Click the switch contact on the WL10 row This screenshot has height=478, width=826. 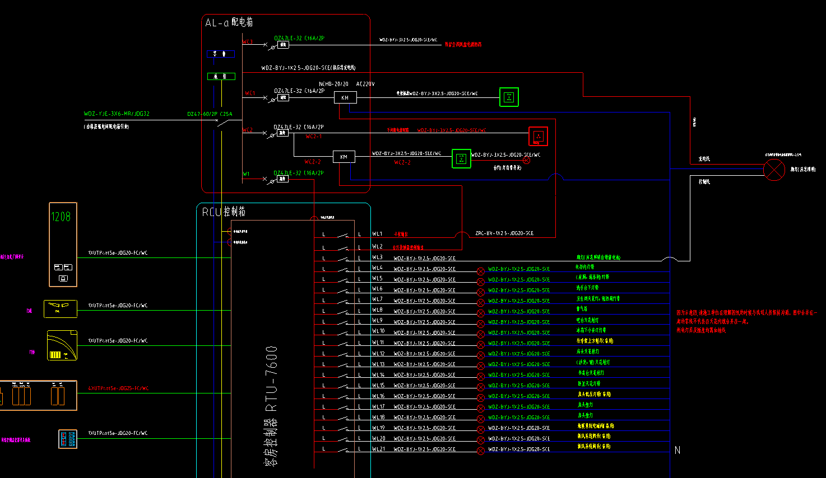point(343,332)
